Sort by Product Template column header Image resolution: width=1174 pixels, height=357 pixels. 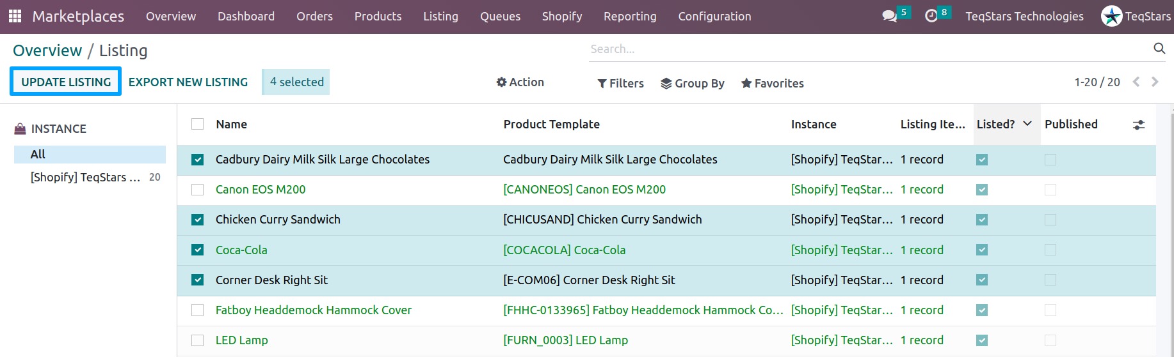551,124
